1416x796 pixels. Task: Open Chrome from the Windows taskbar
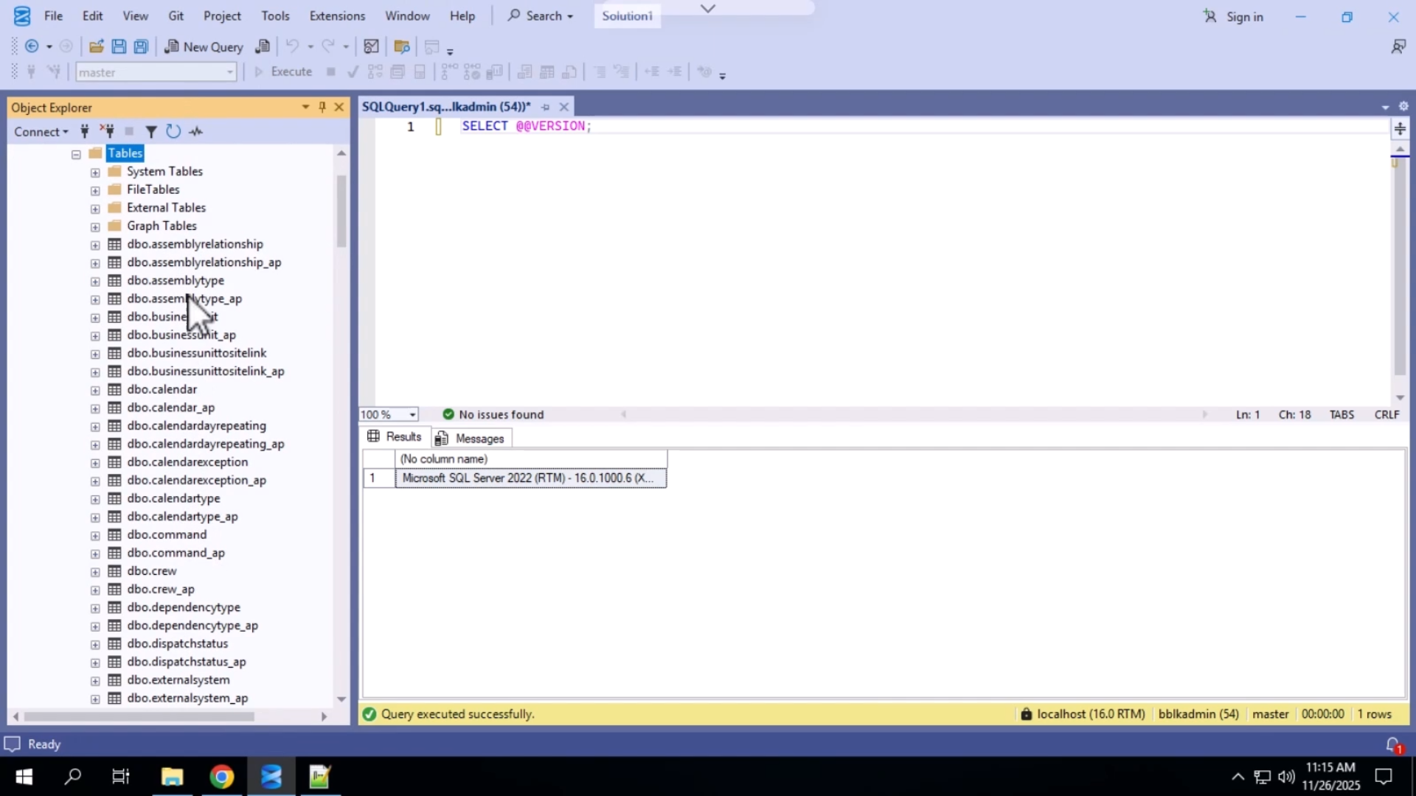[x=222, y=776]
